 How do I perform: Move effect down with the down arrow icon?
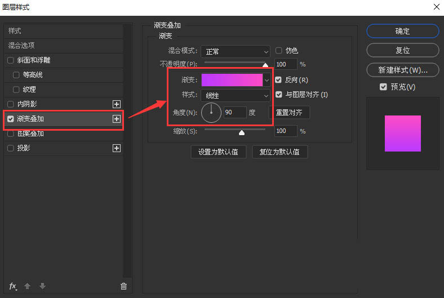(x=42, y=286)
